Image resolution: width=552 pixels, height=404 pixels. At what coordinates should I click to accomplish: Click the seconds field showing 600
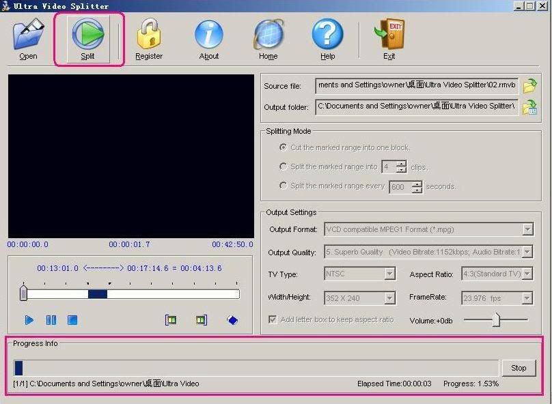tap(400, 187)
